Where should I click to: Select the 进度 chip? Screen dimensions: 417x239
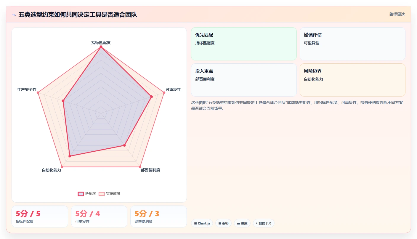coord(242,223)
